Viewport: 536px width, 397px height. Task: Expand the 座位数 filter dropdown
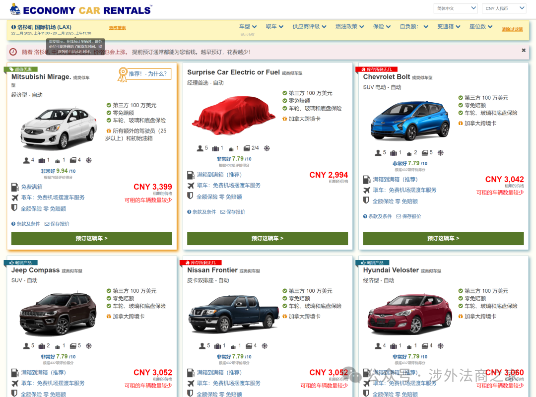pyautogui.click(x=480, y=26)
